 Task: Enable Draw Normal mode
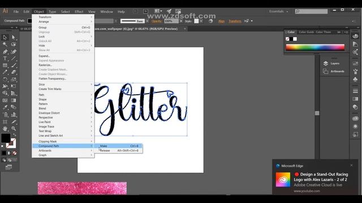[x=4, y=160]
